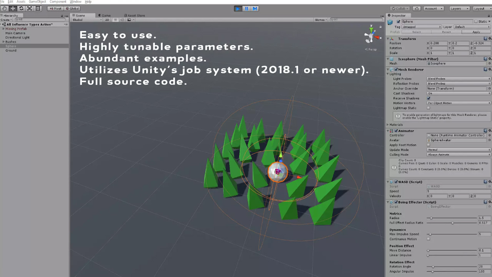
Task: Click the Step frame button
Action: [x=255, y=8]
